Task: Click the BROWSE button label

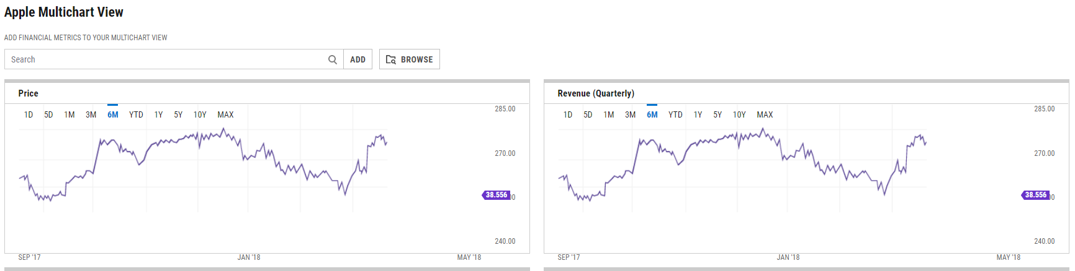Action: coord(417,59)
